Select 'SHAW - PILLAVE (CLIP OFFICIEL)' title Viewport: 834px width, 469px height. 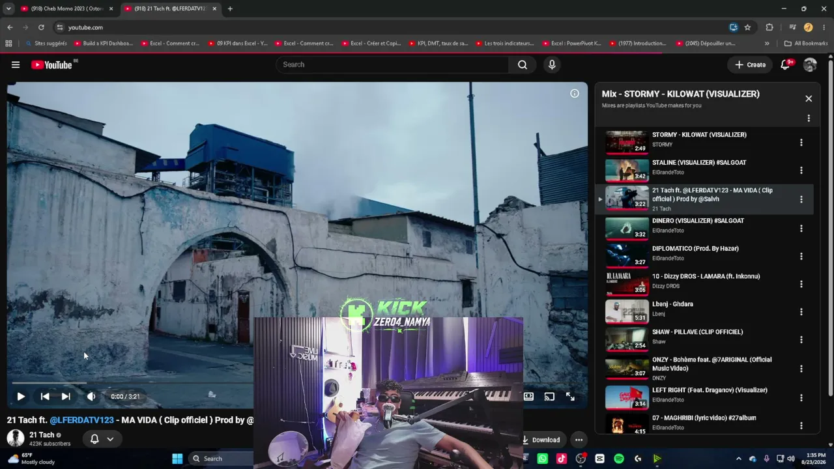697,332
